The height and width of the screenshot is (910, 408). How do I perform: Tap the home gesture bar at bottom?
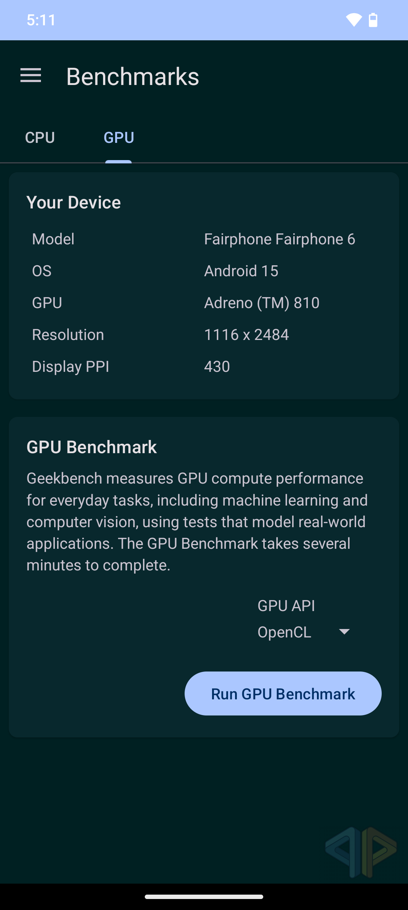(x=204, y=897)
